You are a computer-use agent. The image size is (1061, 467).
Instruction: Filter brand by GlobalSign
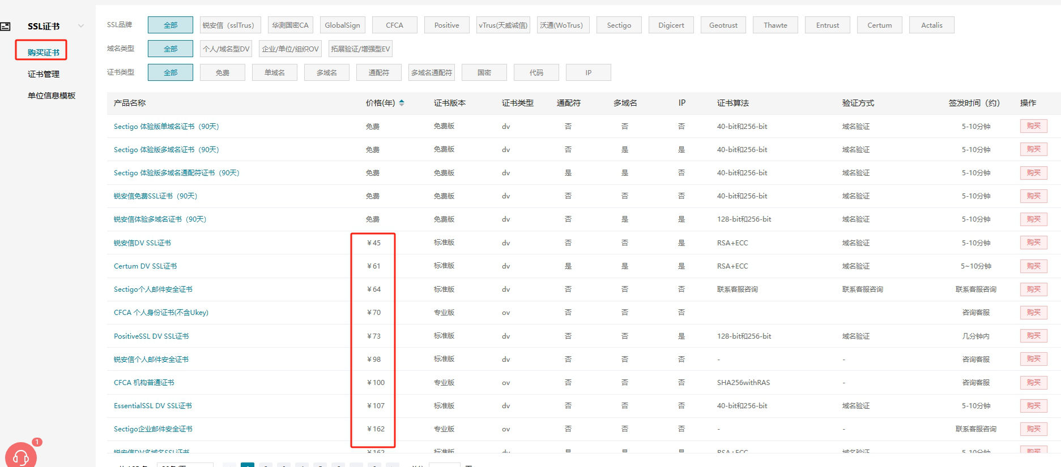tap(343, 25)
